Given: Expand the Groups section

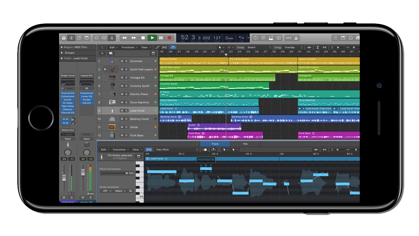Looking at the screenshot, I should pos(62,53).
